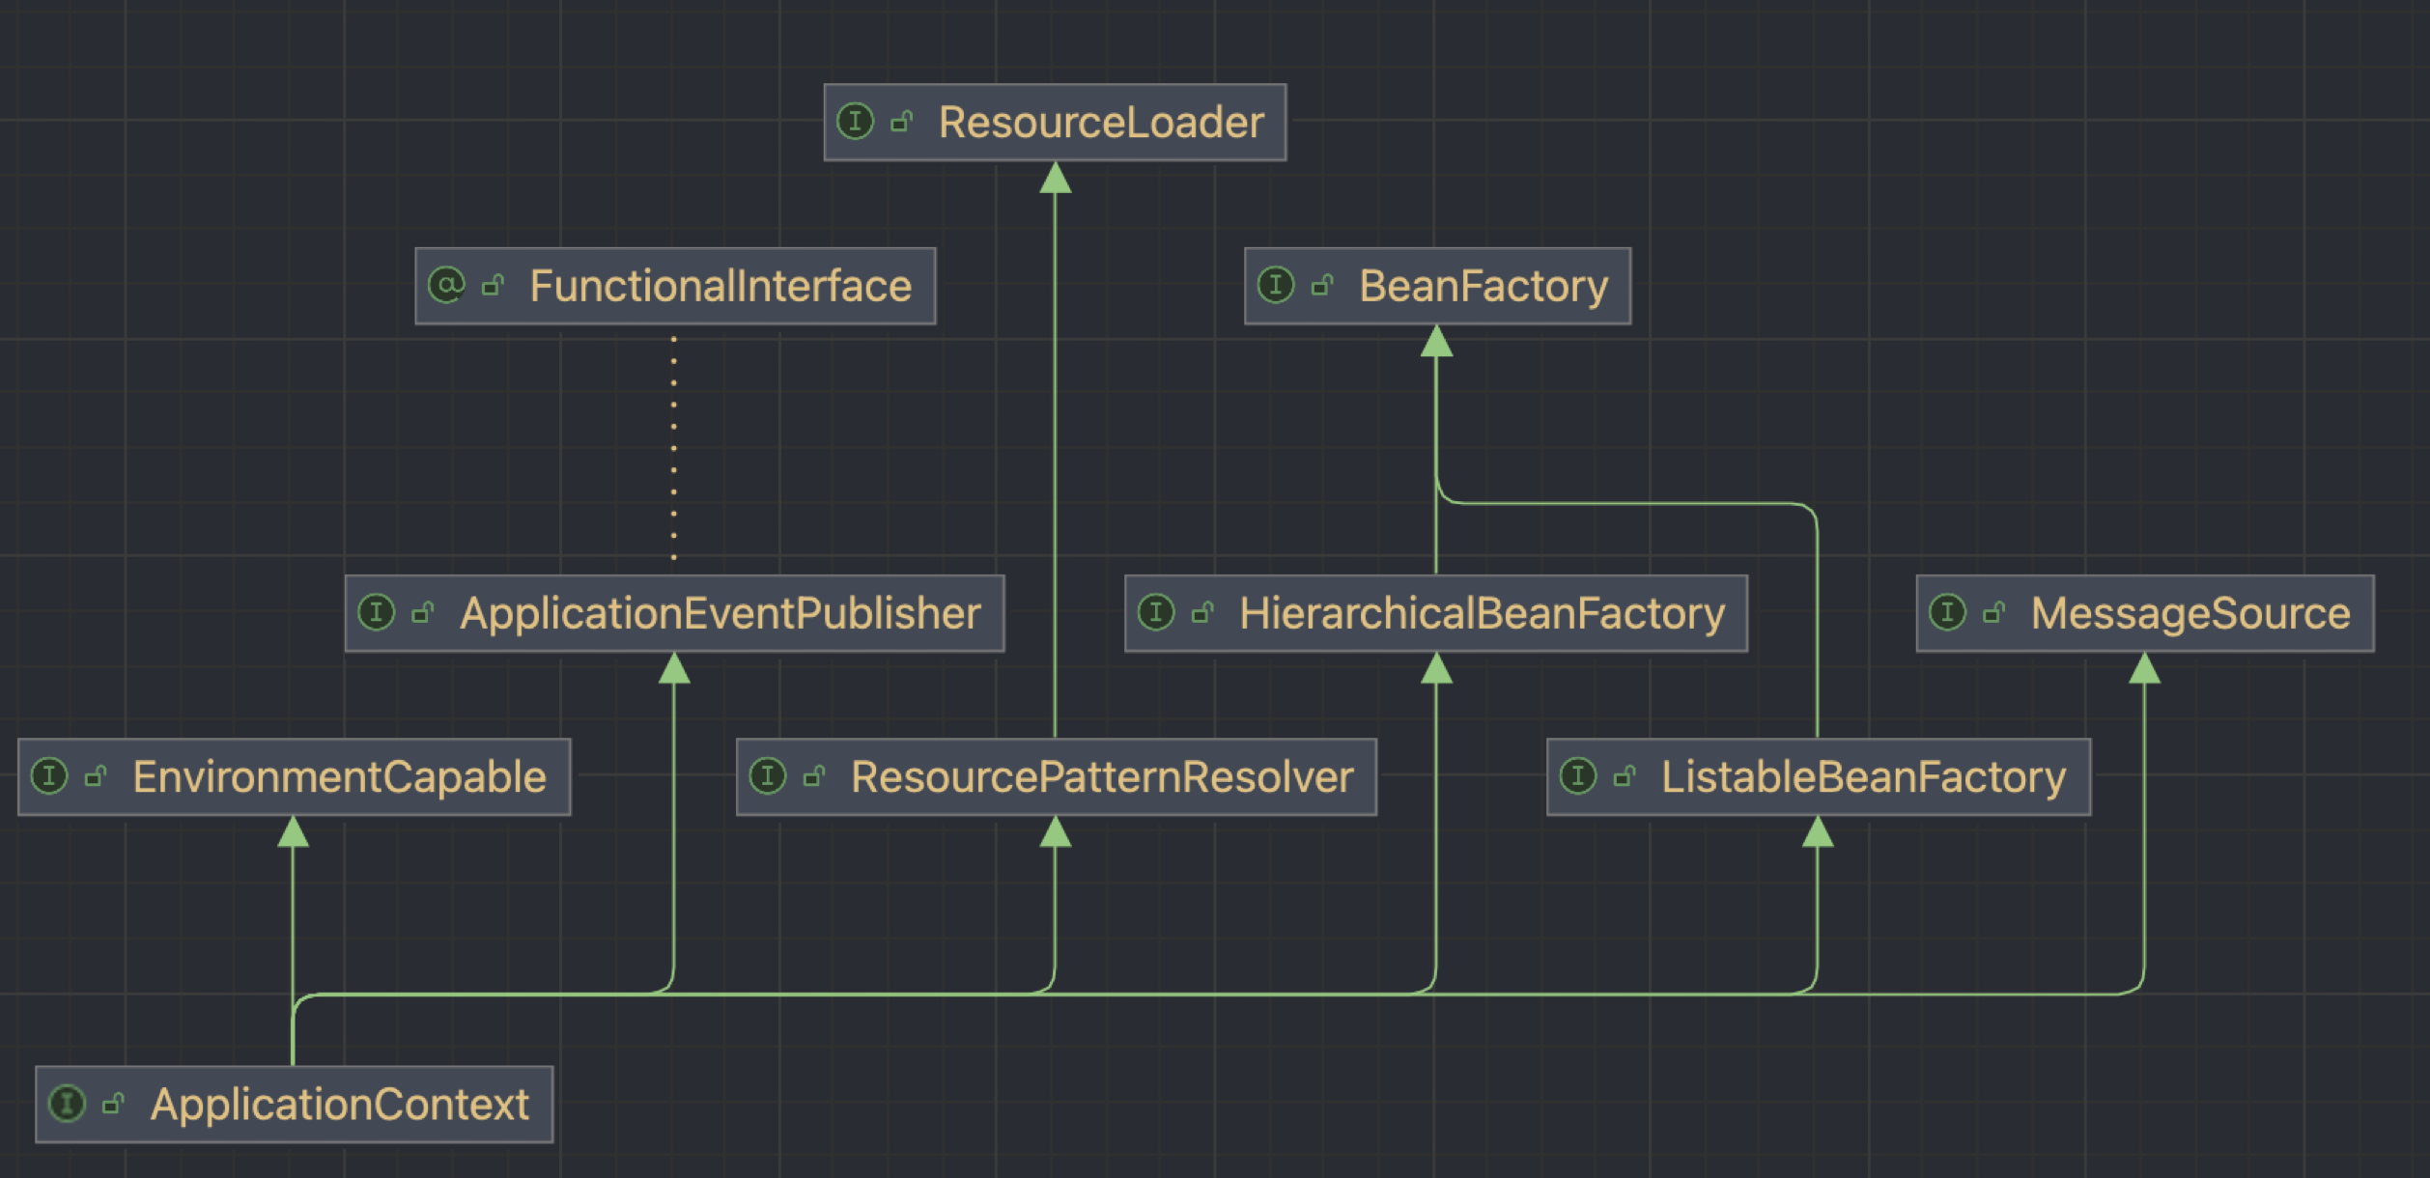Click the interface icon on ApplicationEventPublisher
This screenshot has width=2430, height=1178.
(379, 613)
